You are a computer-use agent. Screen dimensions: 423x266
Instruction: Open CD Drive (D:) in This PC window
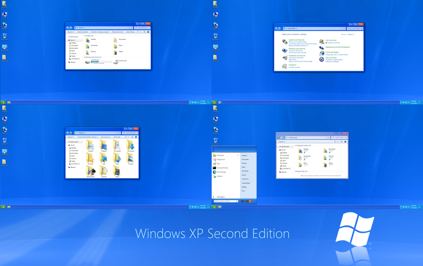(x=120, y=62)
